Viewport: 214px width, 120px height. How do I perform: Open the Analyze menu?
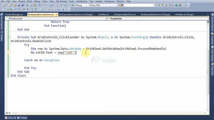(x=99, y=1)
